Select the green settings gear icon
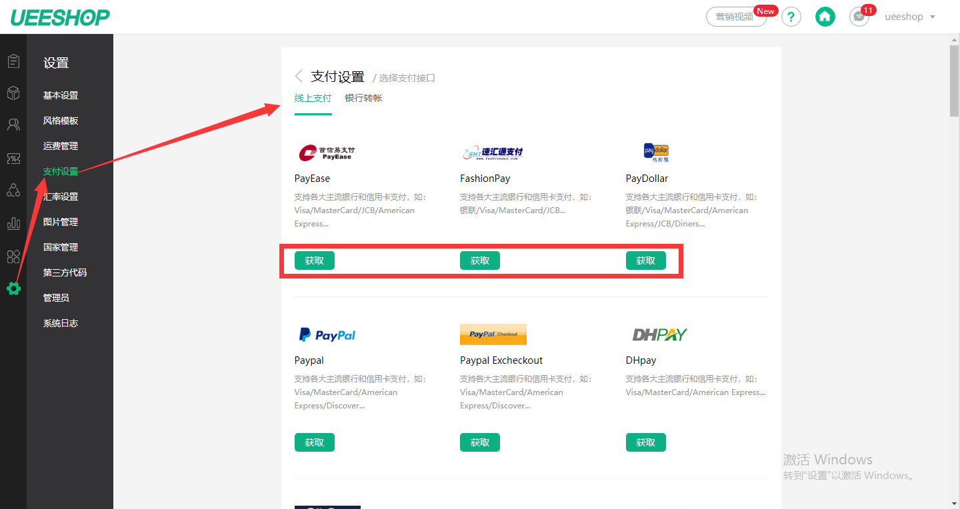 pos(13,288)
